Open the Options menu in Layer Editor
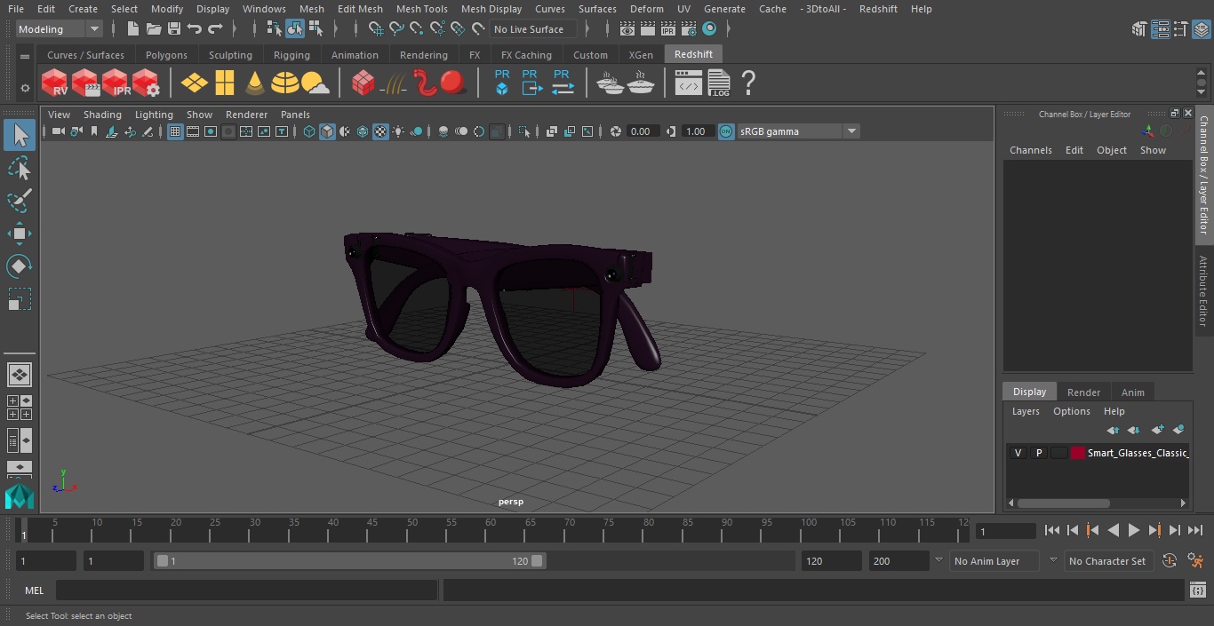 1071,411
